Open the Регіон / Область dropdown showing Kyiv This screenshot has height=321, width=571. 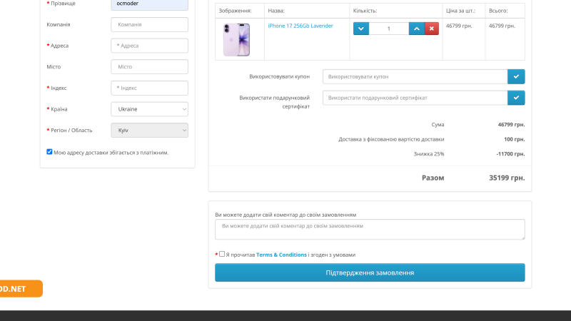[x=149, y=131]
